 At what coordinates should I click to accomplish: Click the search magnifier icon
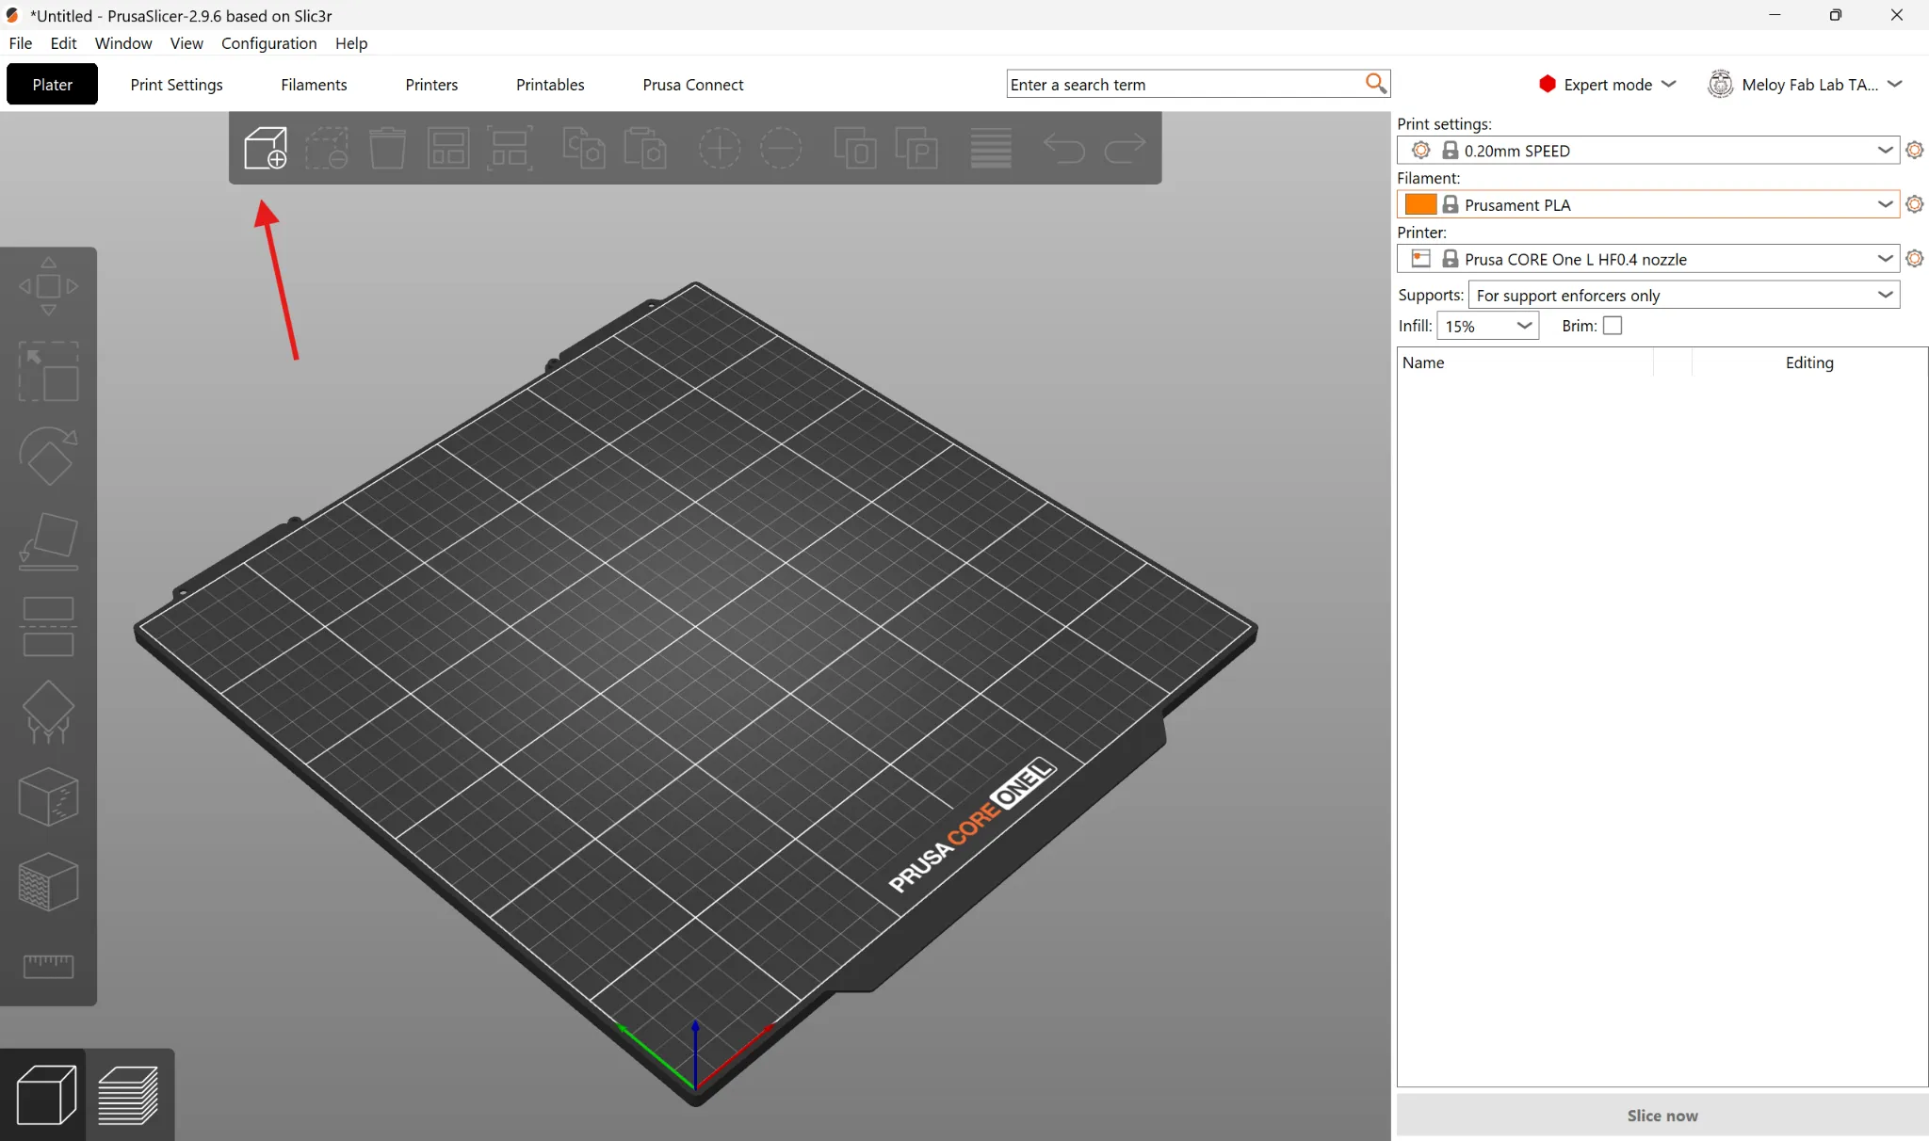(x=1376, y=84)
